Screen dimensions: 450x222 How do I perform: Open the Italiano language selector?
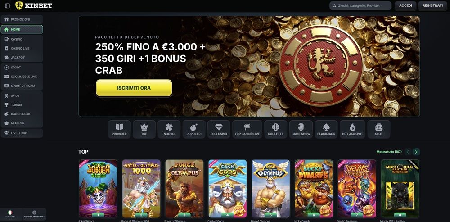tap(10, 214)
